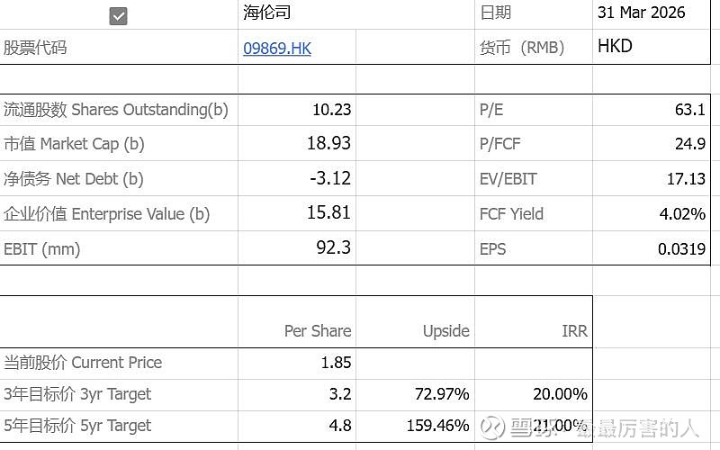Select the 5yr Target upside 159.46%
This screenshot has height=450, width=720.
(438, 425)
